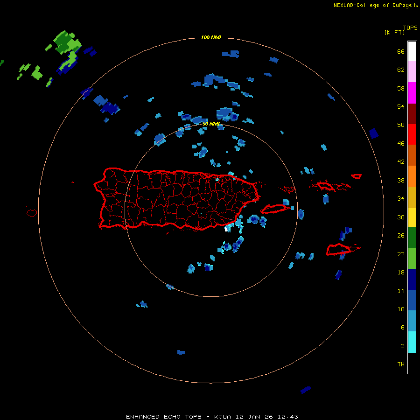The image size is (420, 420).
Task: Click the bright red 50 kft legend swatch
Action: [x=412, y=134]
